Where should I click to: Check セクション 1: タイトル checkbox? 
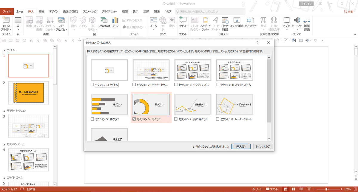pos(92,85)
